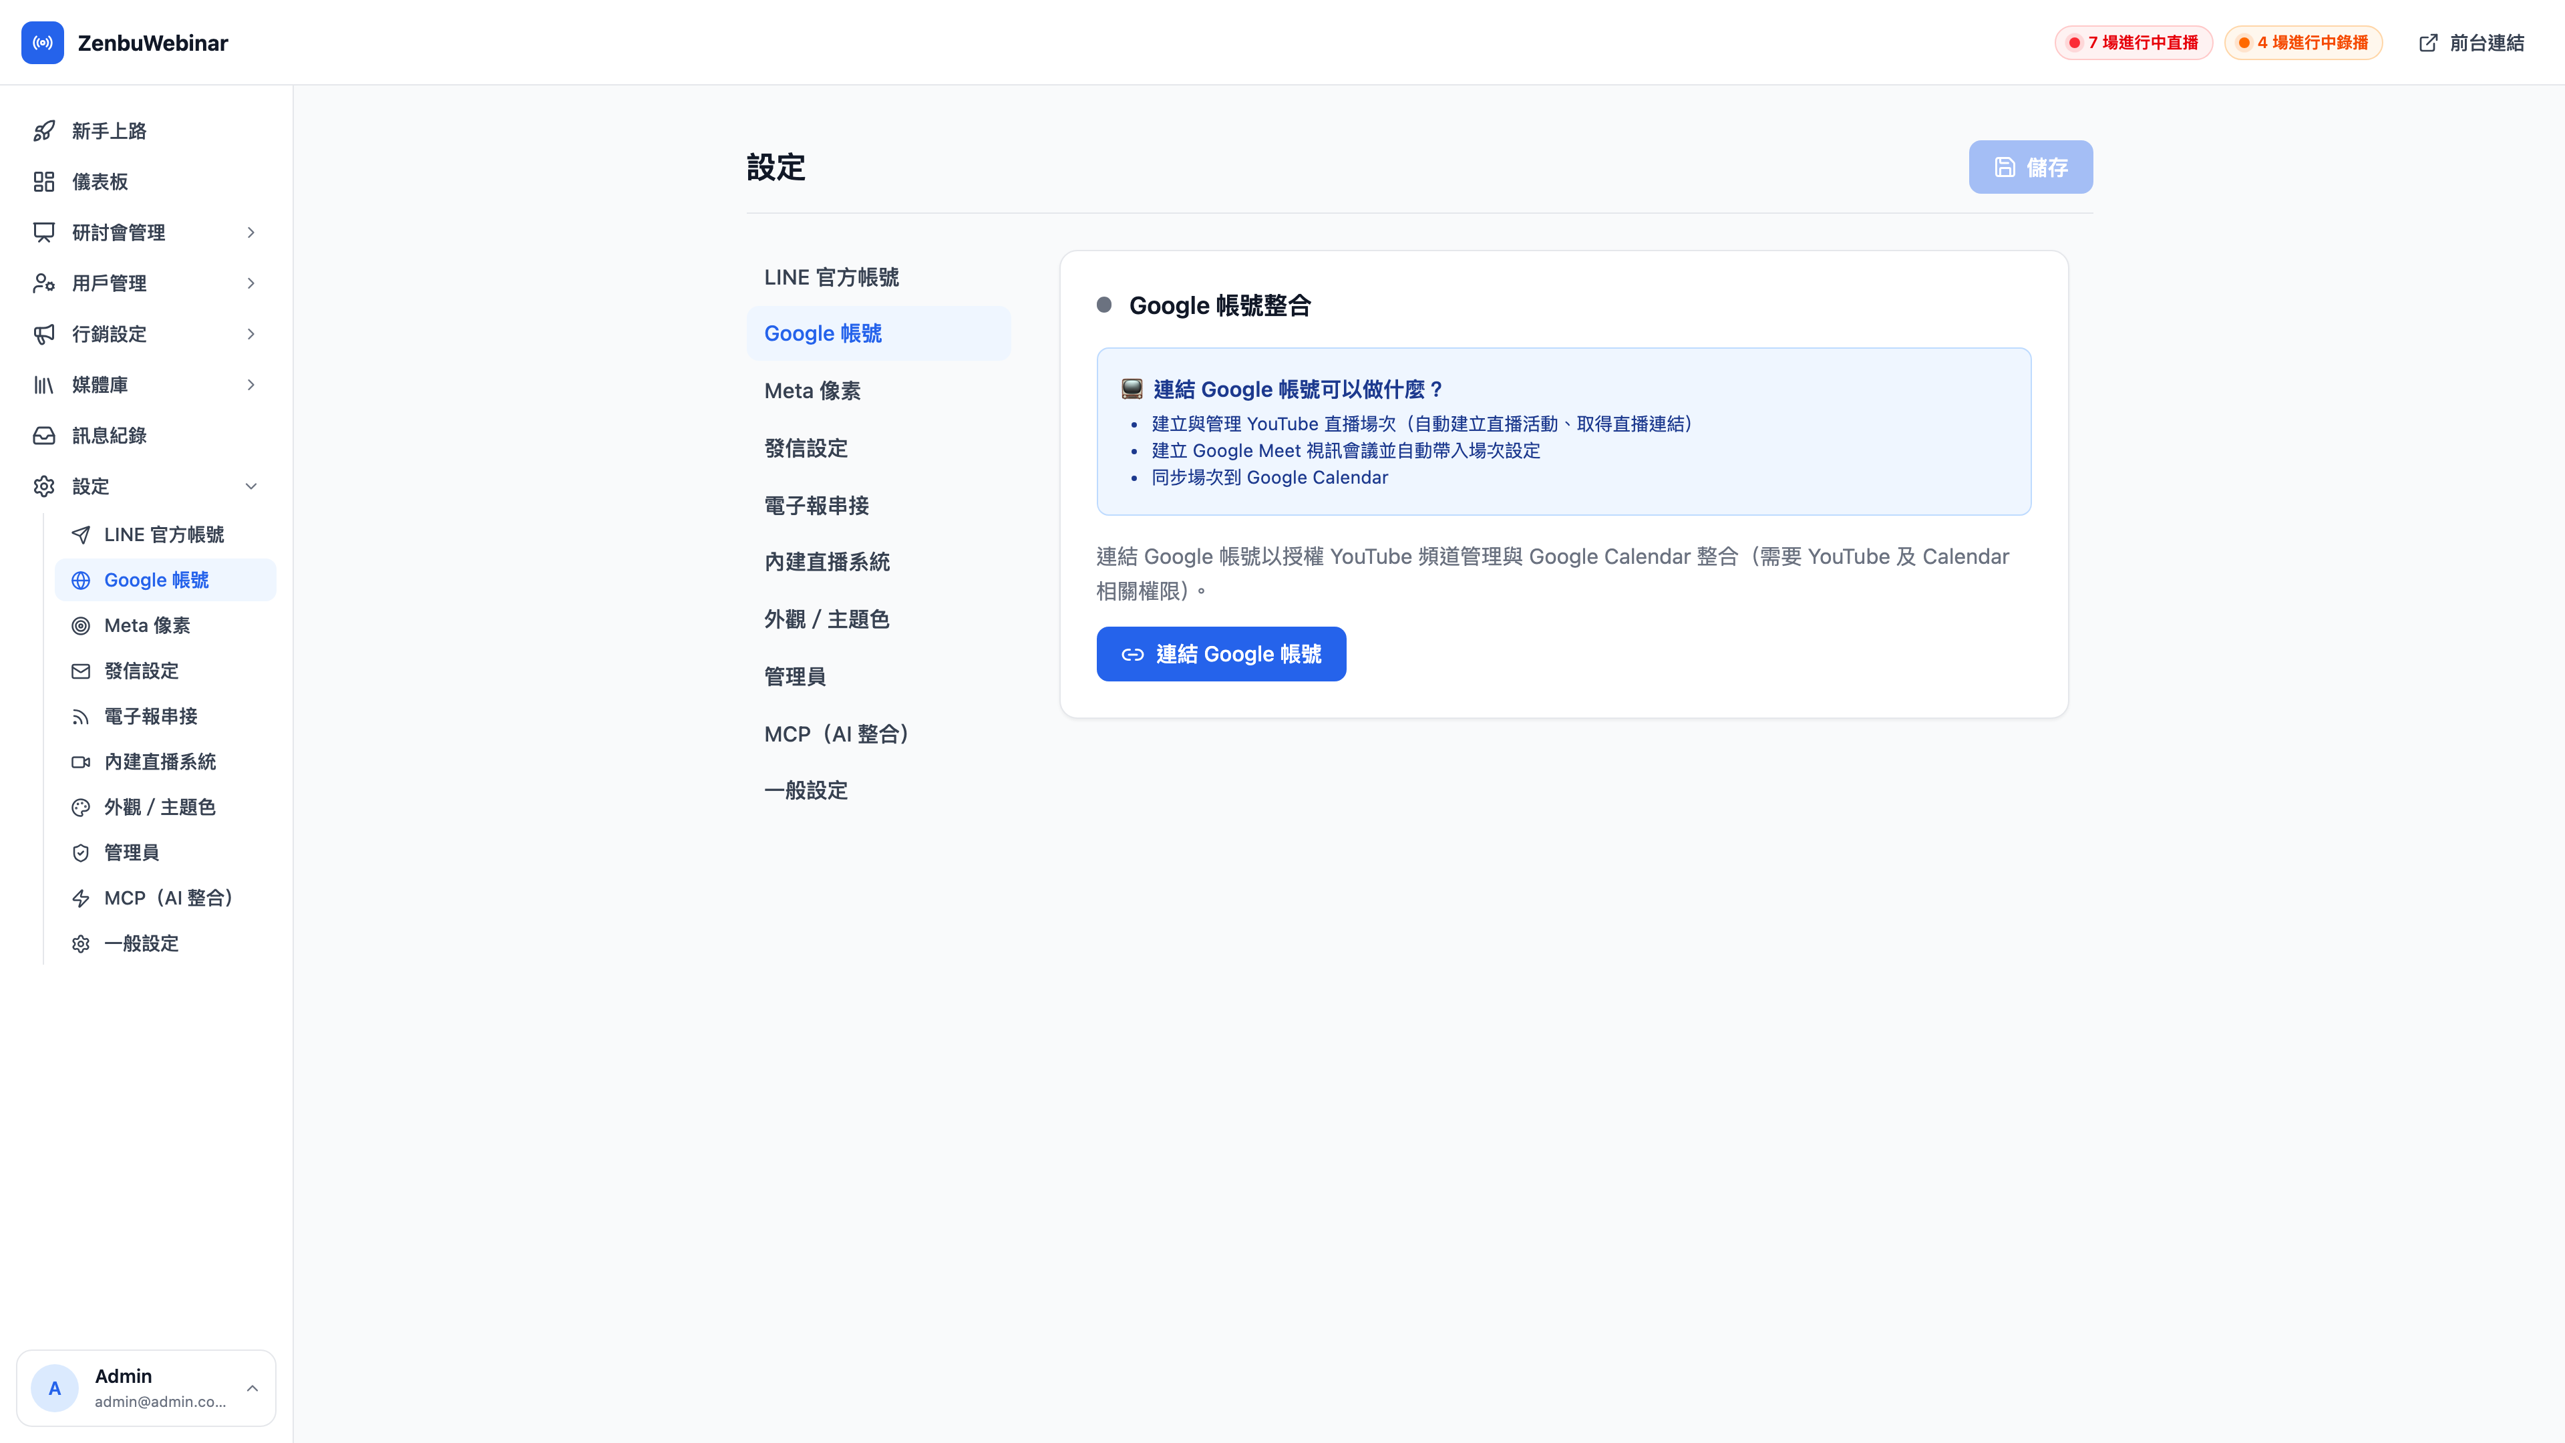Click bullet text 同步場次到 Google Calendar
Image resolution: width=2565 pixels, height=1443 pixels.
[1270, 478]
